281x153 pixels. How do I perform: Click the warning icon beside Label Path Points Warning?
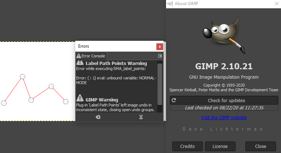click(x=80, y=62)
